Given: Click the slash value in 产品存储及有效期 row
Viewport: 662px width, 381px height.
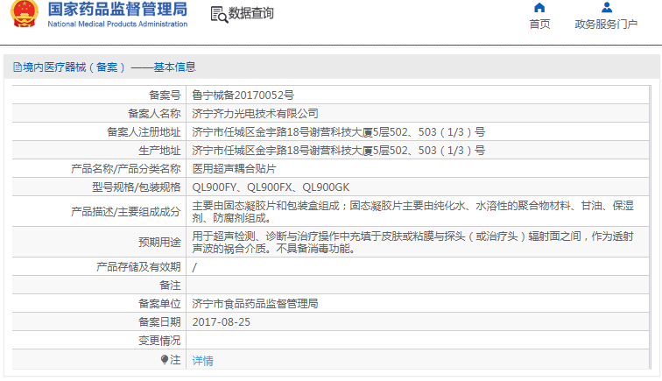Looking at the screenshot, I should point(194,267).
